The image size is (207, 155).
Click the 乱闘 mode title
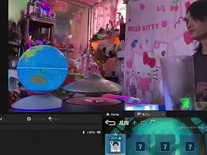124,123
